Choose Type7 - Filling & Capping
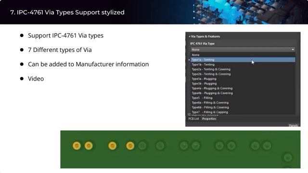The image size is (308, 173). coord(243,112)
